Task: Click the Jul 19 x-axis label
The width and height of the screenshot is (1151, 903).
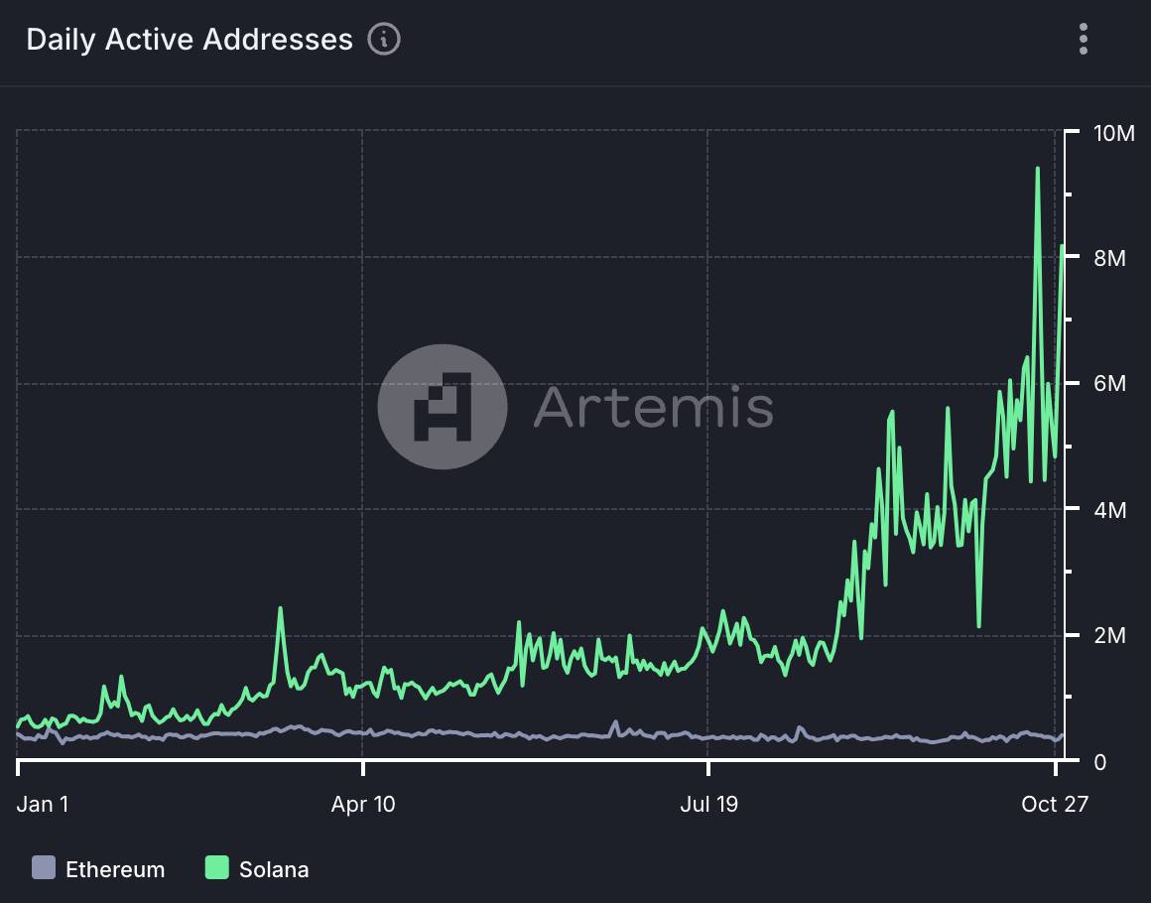Action: tap(709, 804)
